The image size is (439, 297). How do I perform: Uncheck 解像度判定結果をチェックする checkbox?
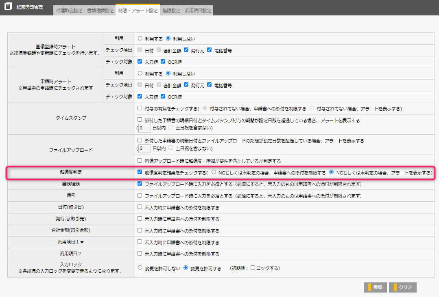(140, 172)
